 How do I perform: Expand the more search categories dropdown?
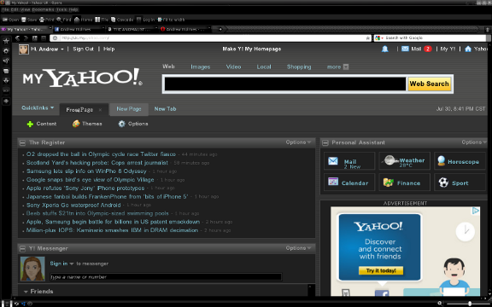click(x=337, y=67)
